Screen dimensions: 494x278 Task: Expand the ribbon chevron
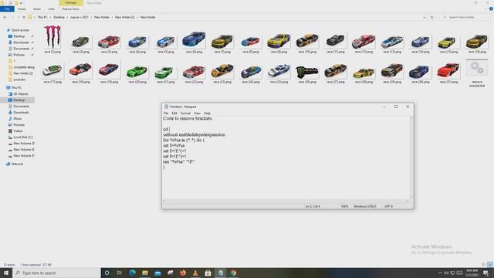coord(486,8)
